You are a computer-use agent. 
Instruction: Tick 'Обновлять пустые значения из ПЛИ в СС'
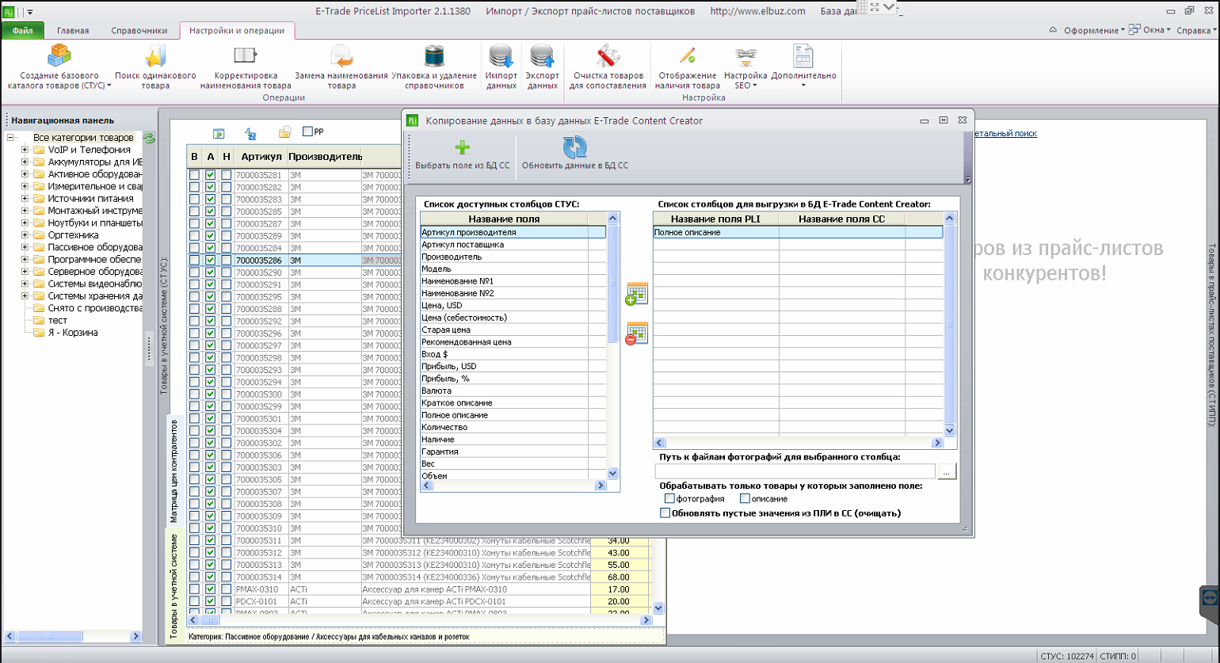click(665, 513)
